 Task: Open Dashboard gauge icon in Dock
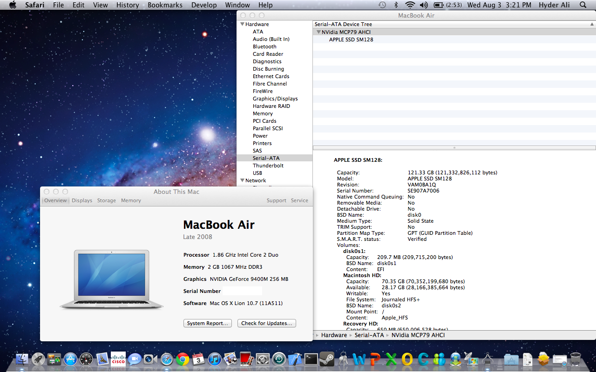click(x=87, y=359)
